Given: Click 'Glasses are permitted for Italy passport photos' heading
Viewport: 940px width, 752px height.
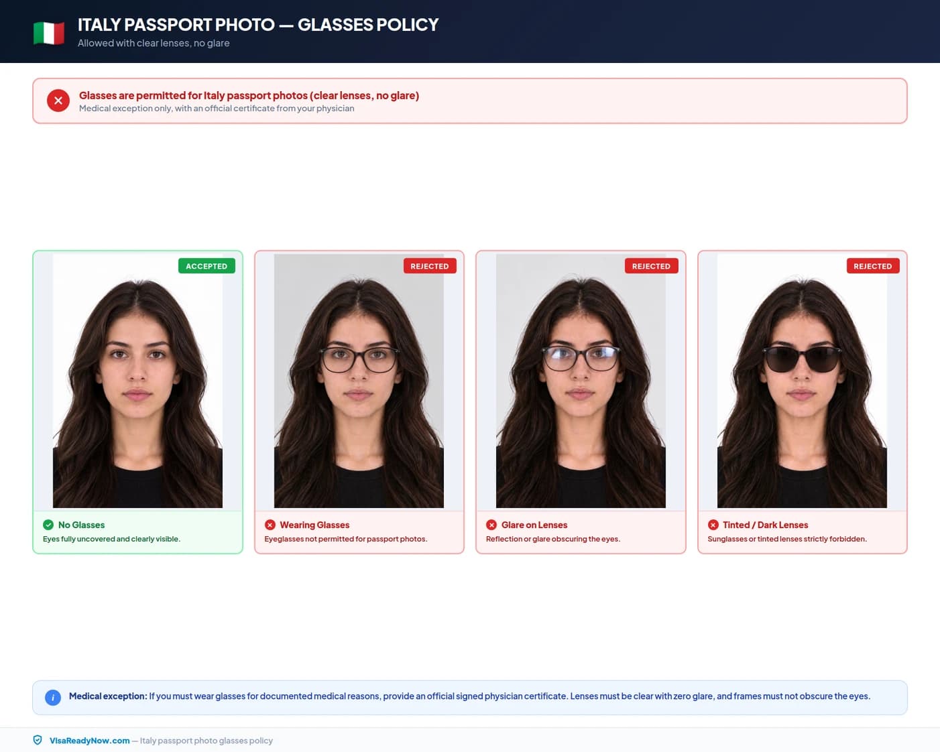Looking at the screenshot, I should (x=249, y=95).
